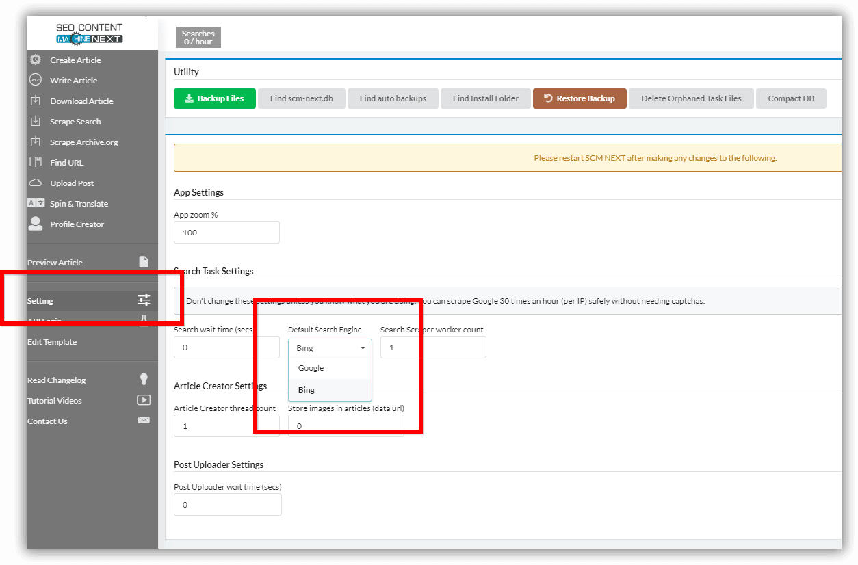Click the Download Article icon
The width and height of the screenshot is (858, 565).
(36, 101)
